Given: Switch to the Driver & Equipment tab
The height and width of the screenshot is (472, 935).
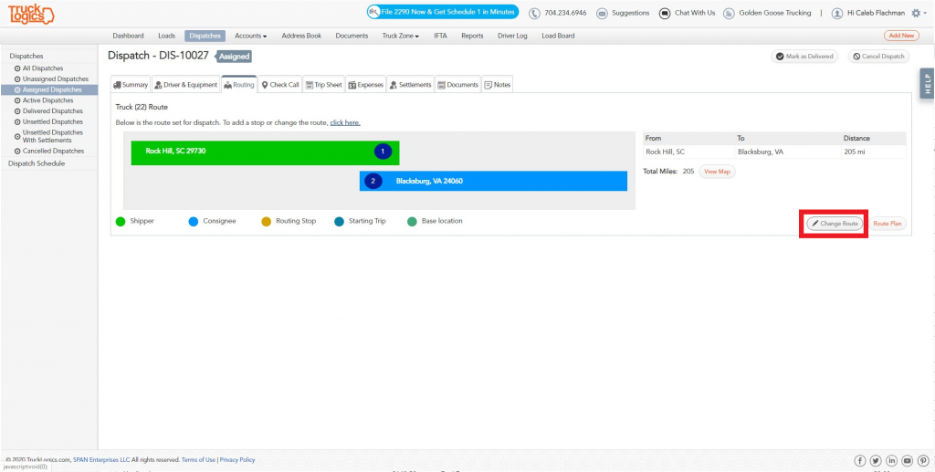Looking at the screenshot, I should tap(186, 85).
